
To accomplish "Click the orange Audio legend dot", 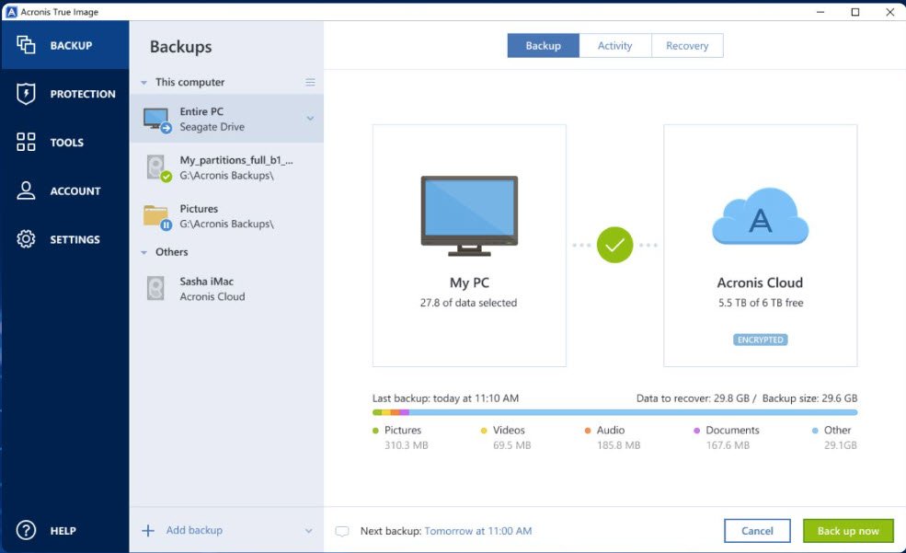I will [x=588, y=431].
